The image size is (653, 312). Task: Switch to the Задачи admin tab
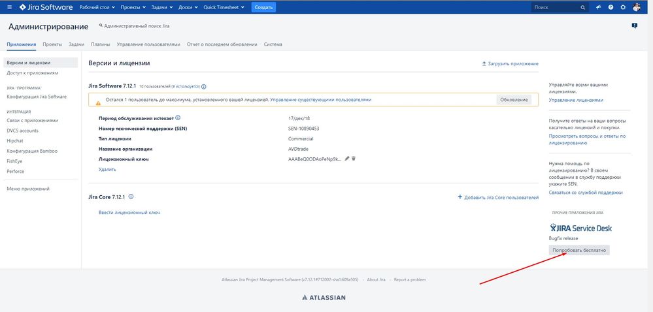click(76, 44)
